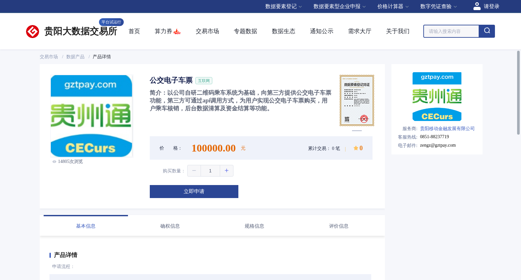Open provider link 贵阳移动金融发展有限公司
Screen dimensions: 521x280
pyautogui.click(x=447, y=128)
